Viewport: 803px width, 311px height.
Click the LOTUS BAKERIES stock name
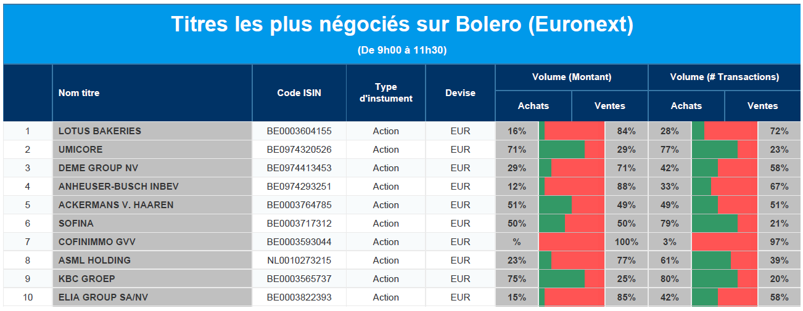[100, 131]
